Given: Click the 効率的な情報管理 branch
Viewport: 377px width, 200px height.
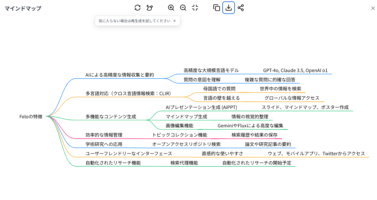Looking at the screenshot, I should (x=104, y=135).
